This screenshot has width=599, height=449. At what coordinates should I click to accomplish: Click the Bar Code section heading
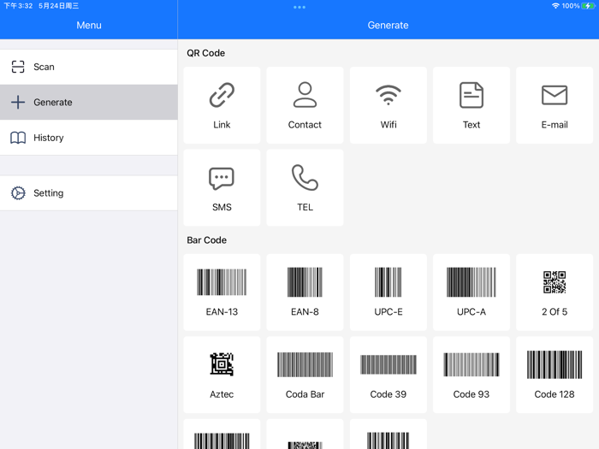[x=207, y=240]
